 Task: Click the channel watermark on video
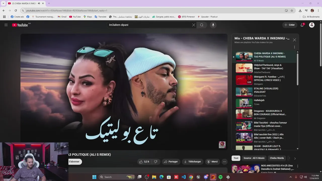[x=222, y=145]
